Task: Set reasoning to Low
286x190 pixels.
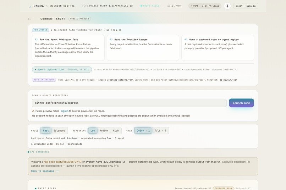Action: 93,131
